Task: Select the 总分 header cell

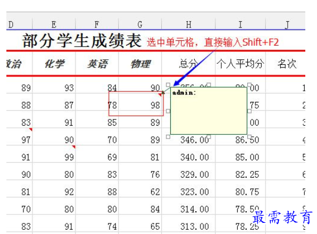Action: [x=188, y=64]
